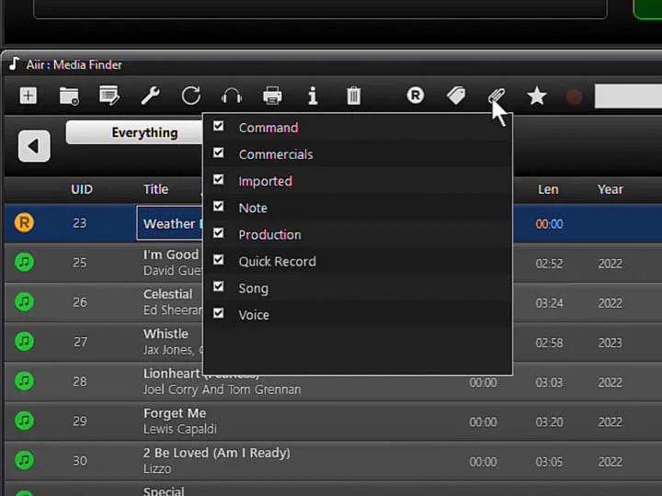Viewport: 662px width, 496px height.
Task: Select the Everything category button
Action: (x=134, y=132)
